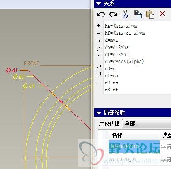Viewport: 171px width, 169px height.
Task: Open the 过滤依据 dropdown showing 全部
Action: pos(146,124)
